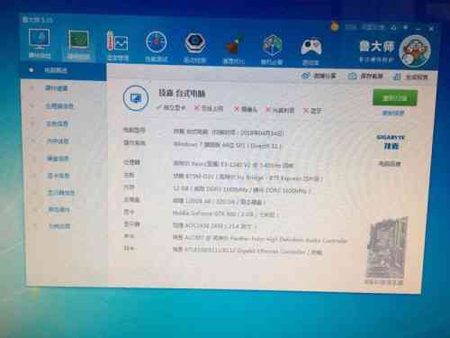450x338 pixels.
Task: Select power estimation in the sidebar
Action: point(59,226)
